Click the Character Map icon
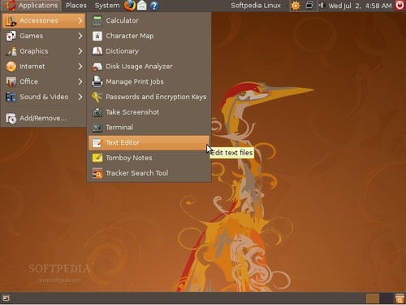The height and width of the screenshot is (305, 406). (97, 36)
